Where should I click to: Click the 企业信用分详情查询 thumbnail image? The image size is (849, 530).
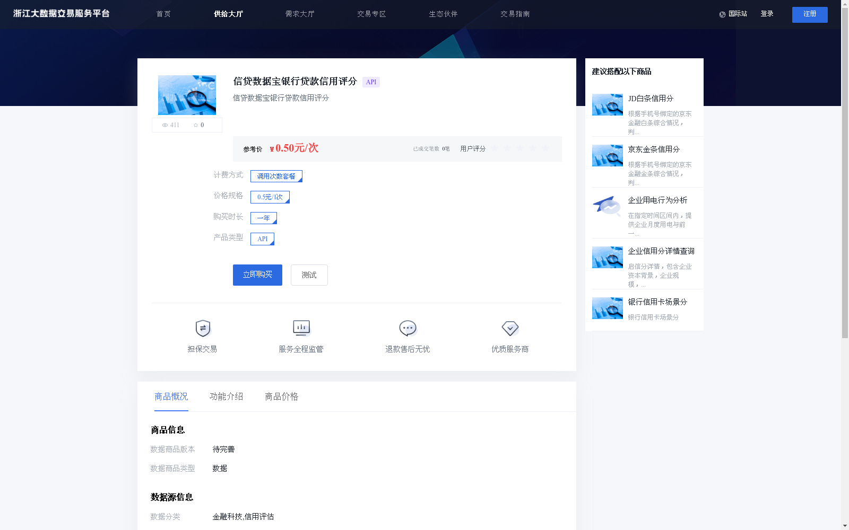tap(608, 257)
